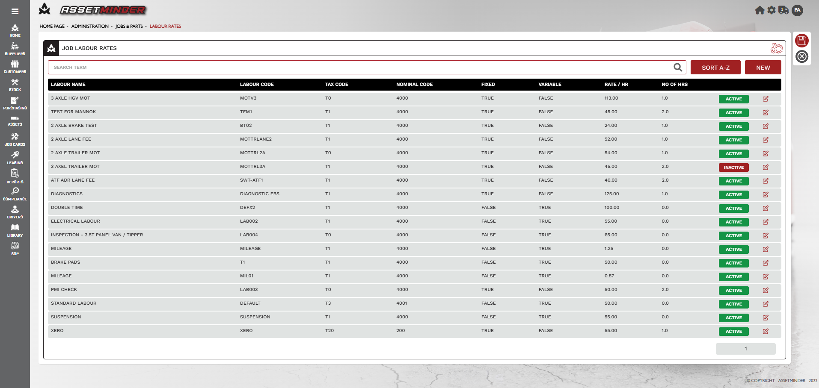Open Suppliers from the sidebar

15,49
